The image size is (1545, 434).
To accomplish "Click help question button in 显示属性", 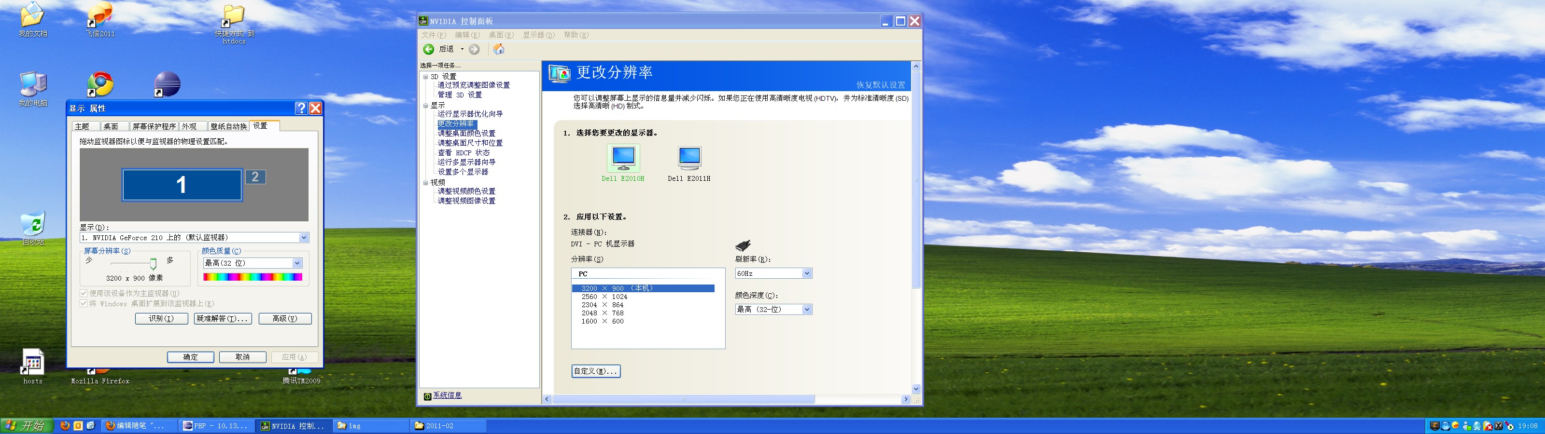I will (x=301, y=108).
